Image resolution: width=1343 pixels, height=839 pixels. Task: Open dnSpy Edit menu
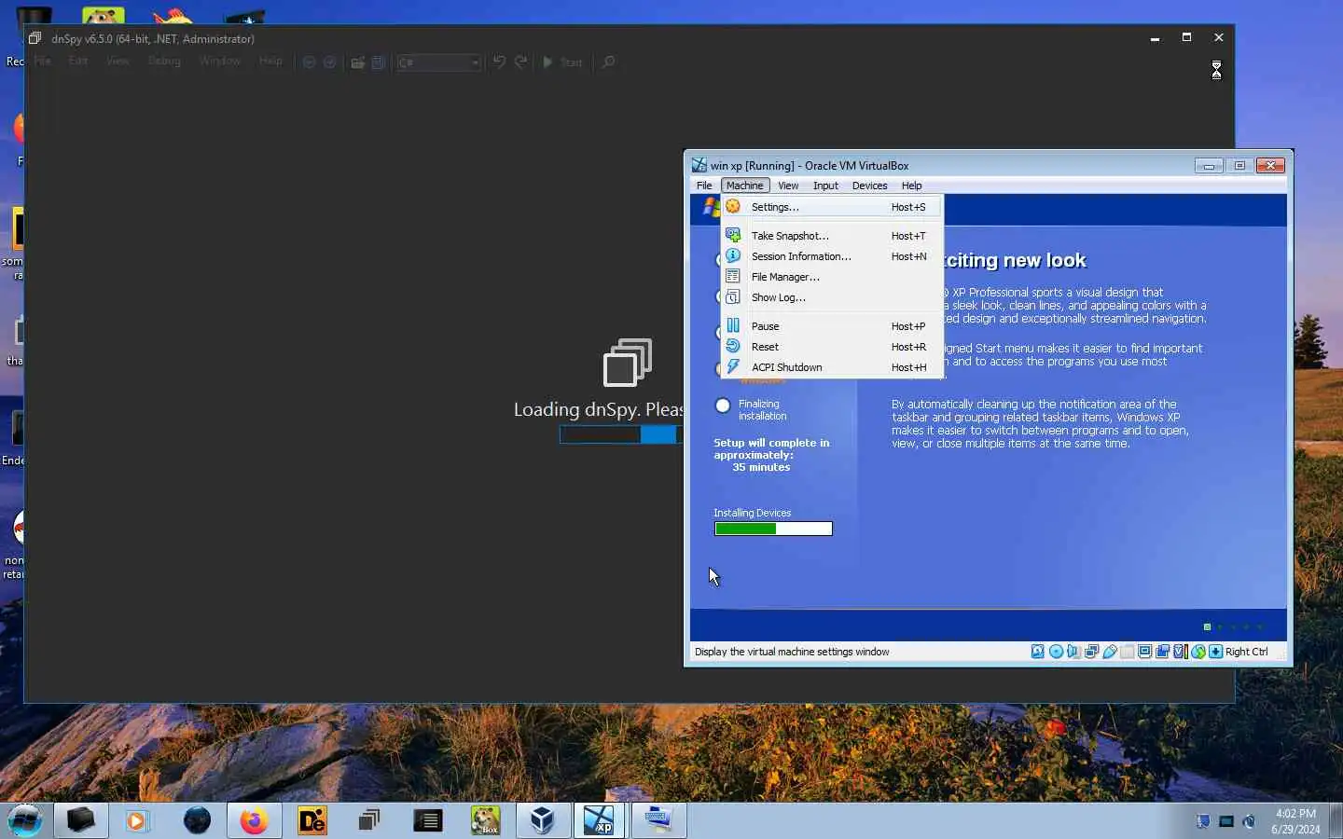(x=78, y=61)
